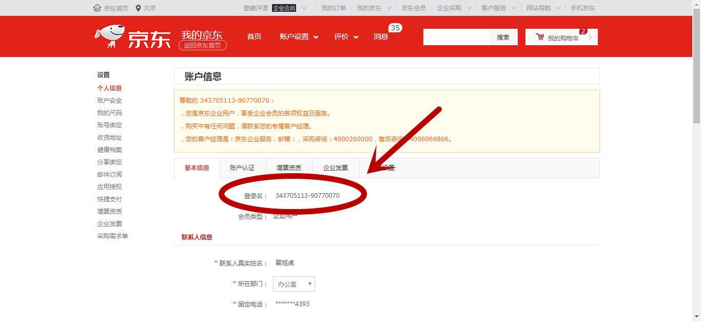Click the 搜索 button

pos(503,37)
